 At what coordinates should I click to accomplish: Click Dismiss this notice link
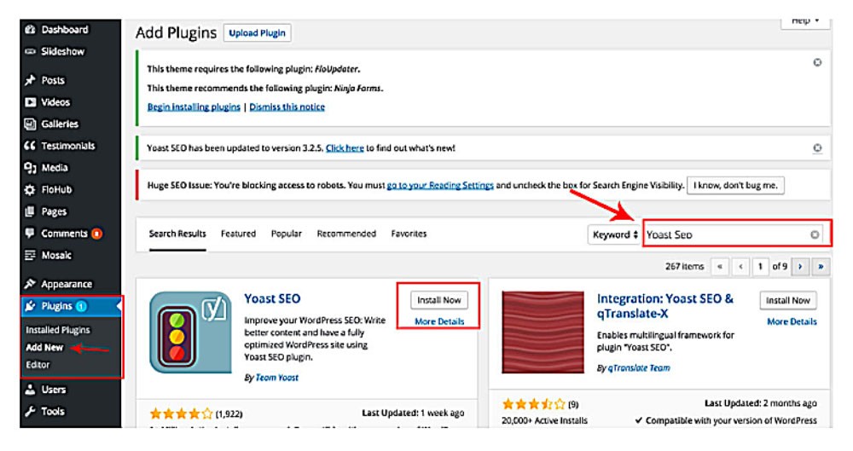[x=287, y=107]
